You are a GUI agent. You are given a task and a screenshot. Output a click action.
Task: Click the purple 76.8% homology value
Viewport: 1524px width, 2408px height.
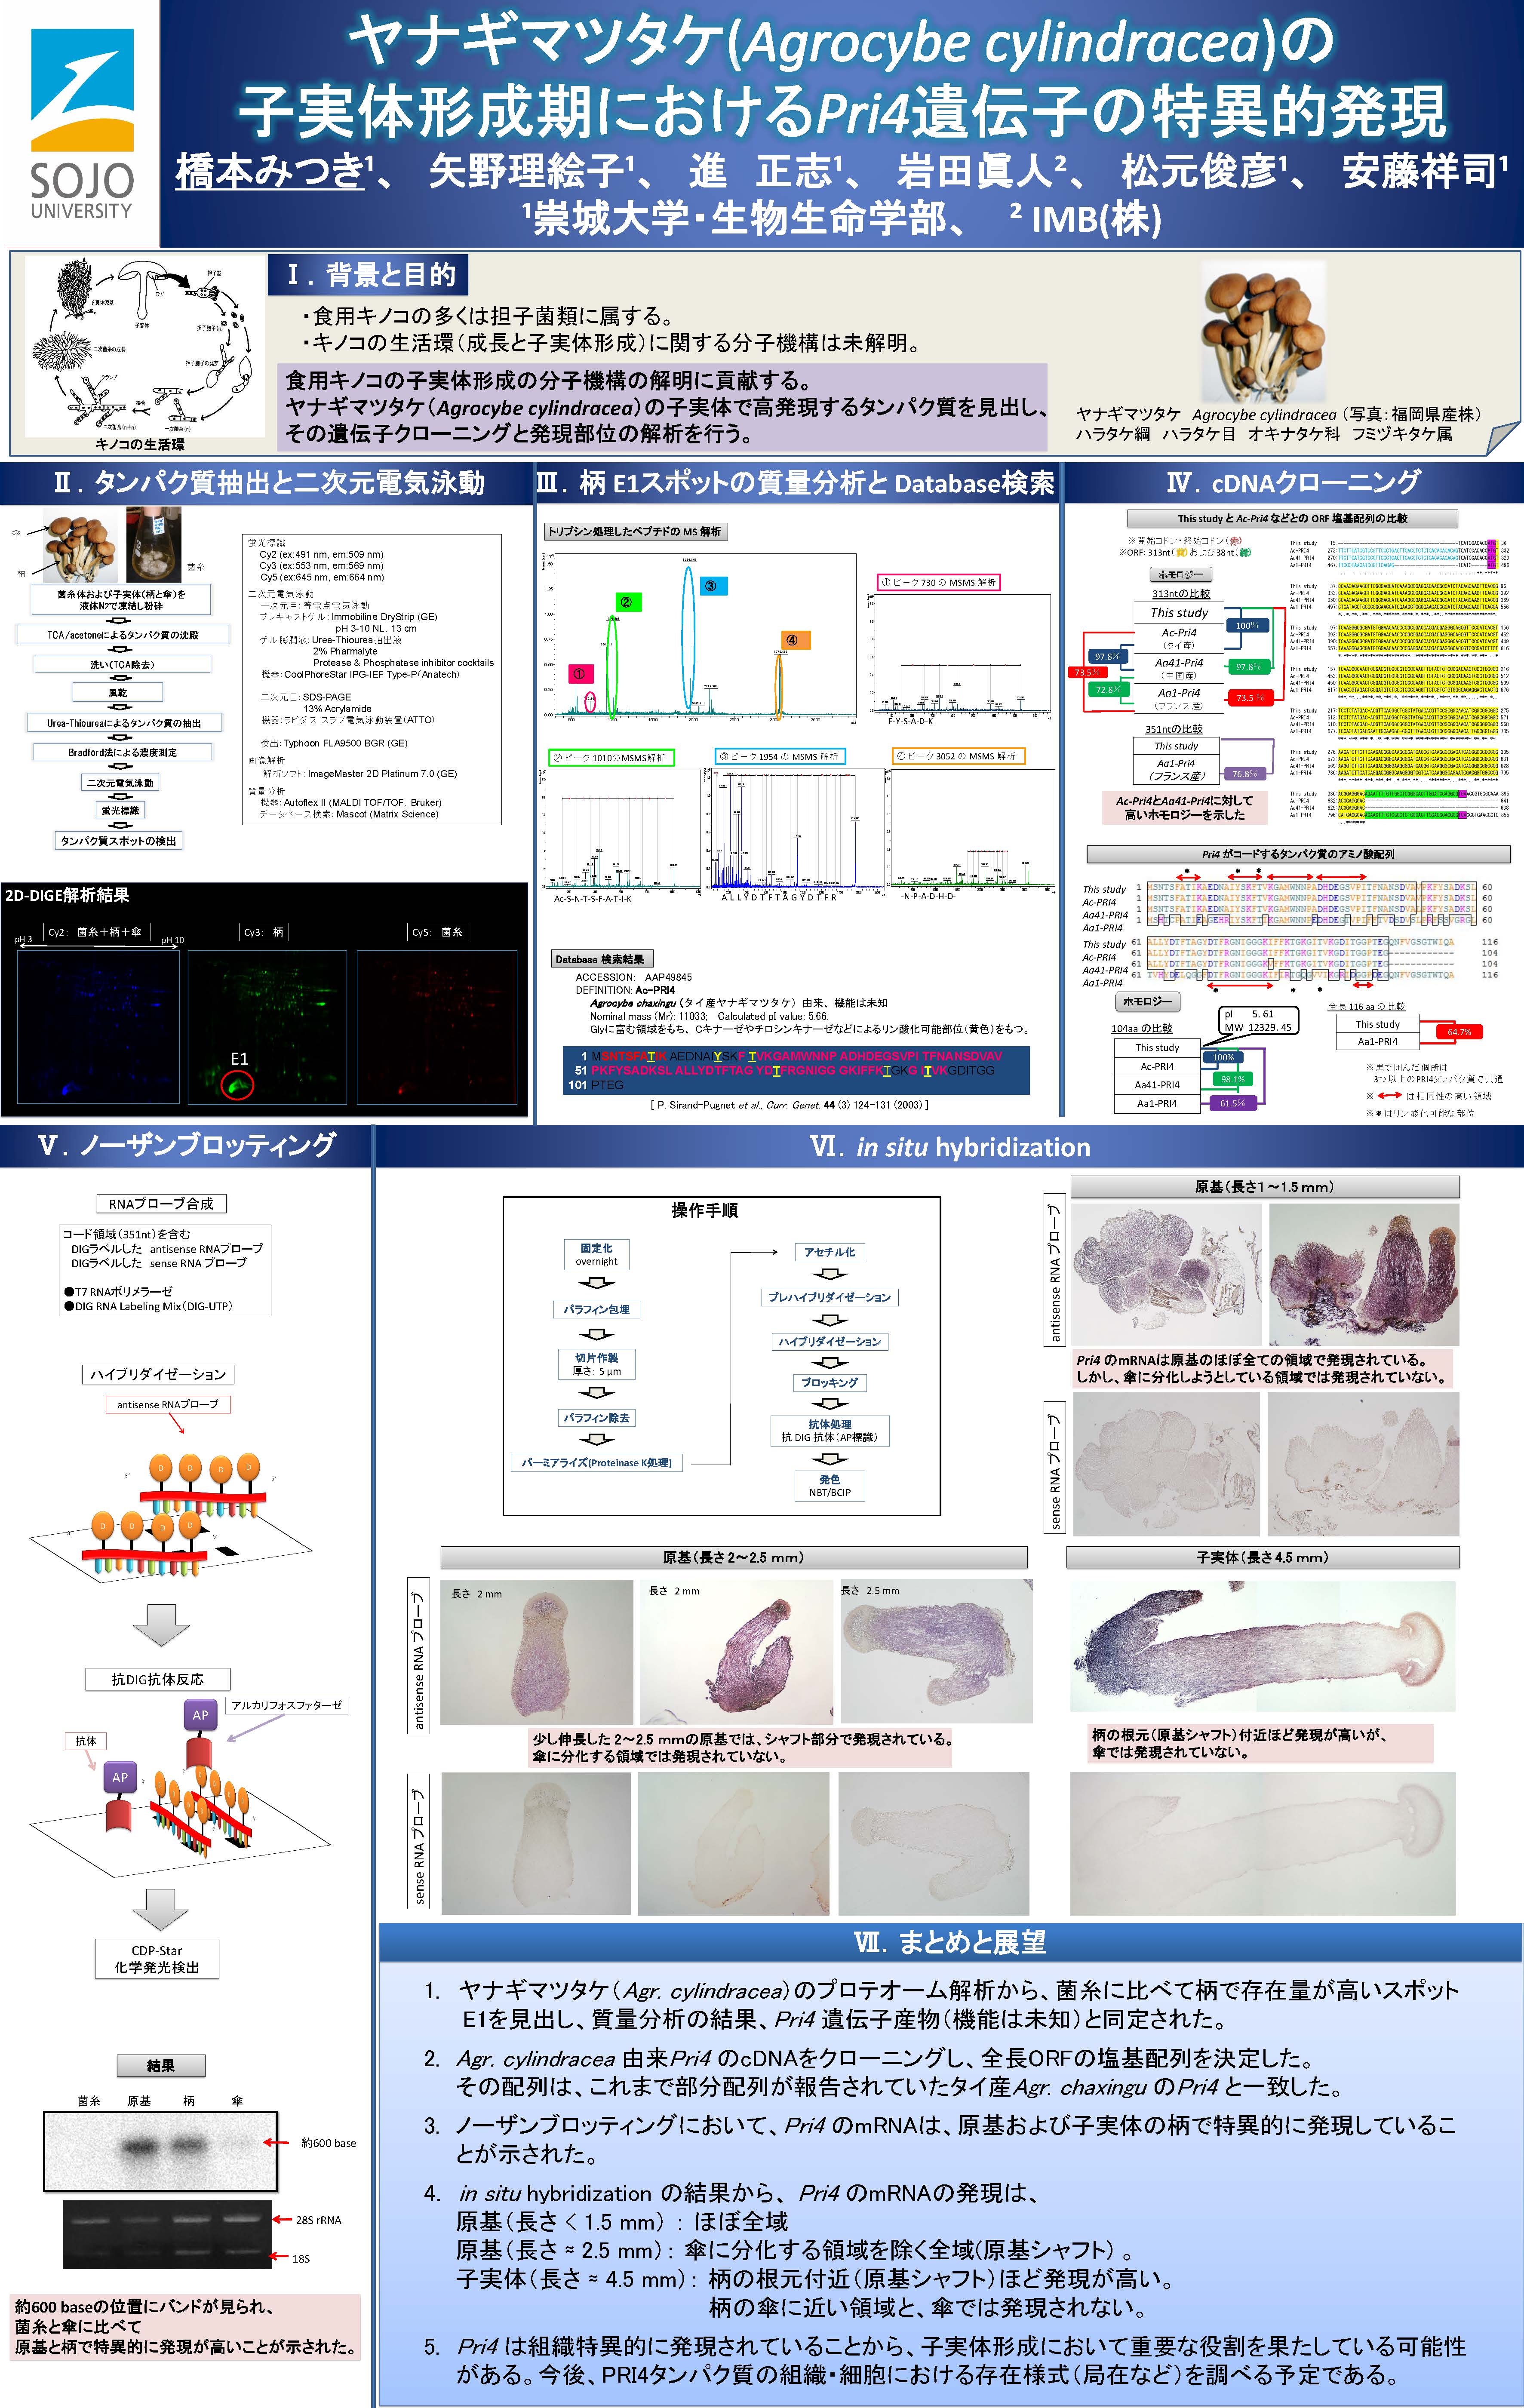point(1244,773)
